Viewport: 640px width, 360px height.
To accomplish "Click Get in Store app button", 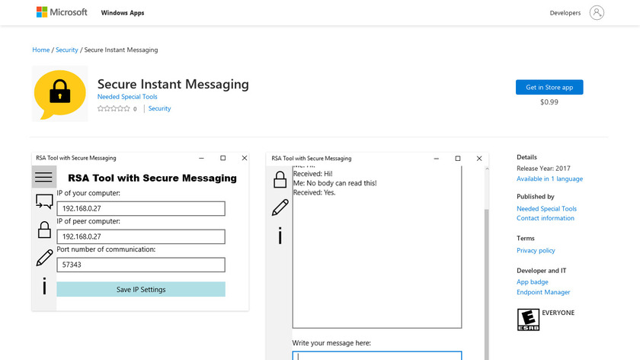I will click(x=549, y=87).
